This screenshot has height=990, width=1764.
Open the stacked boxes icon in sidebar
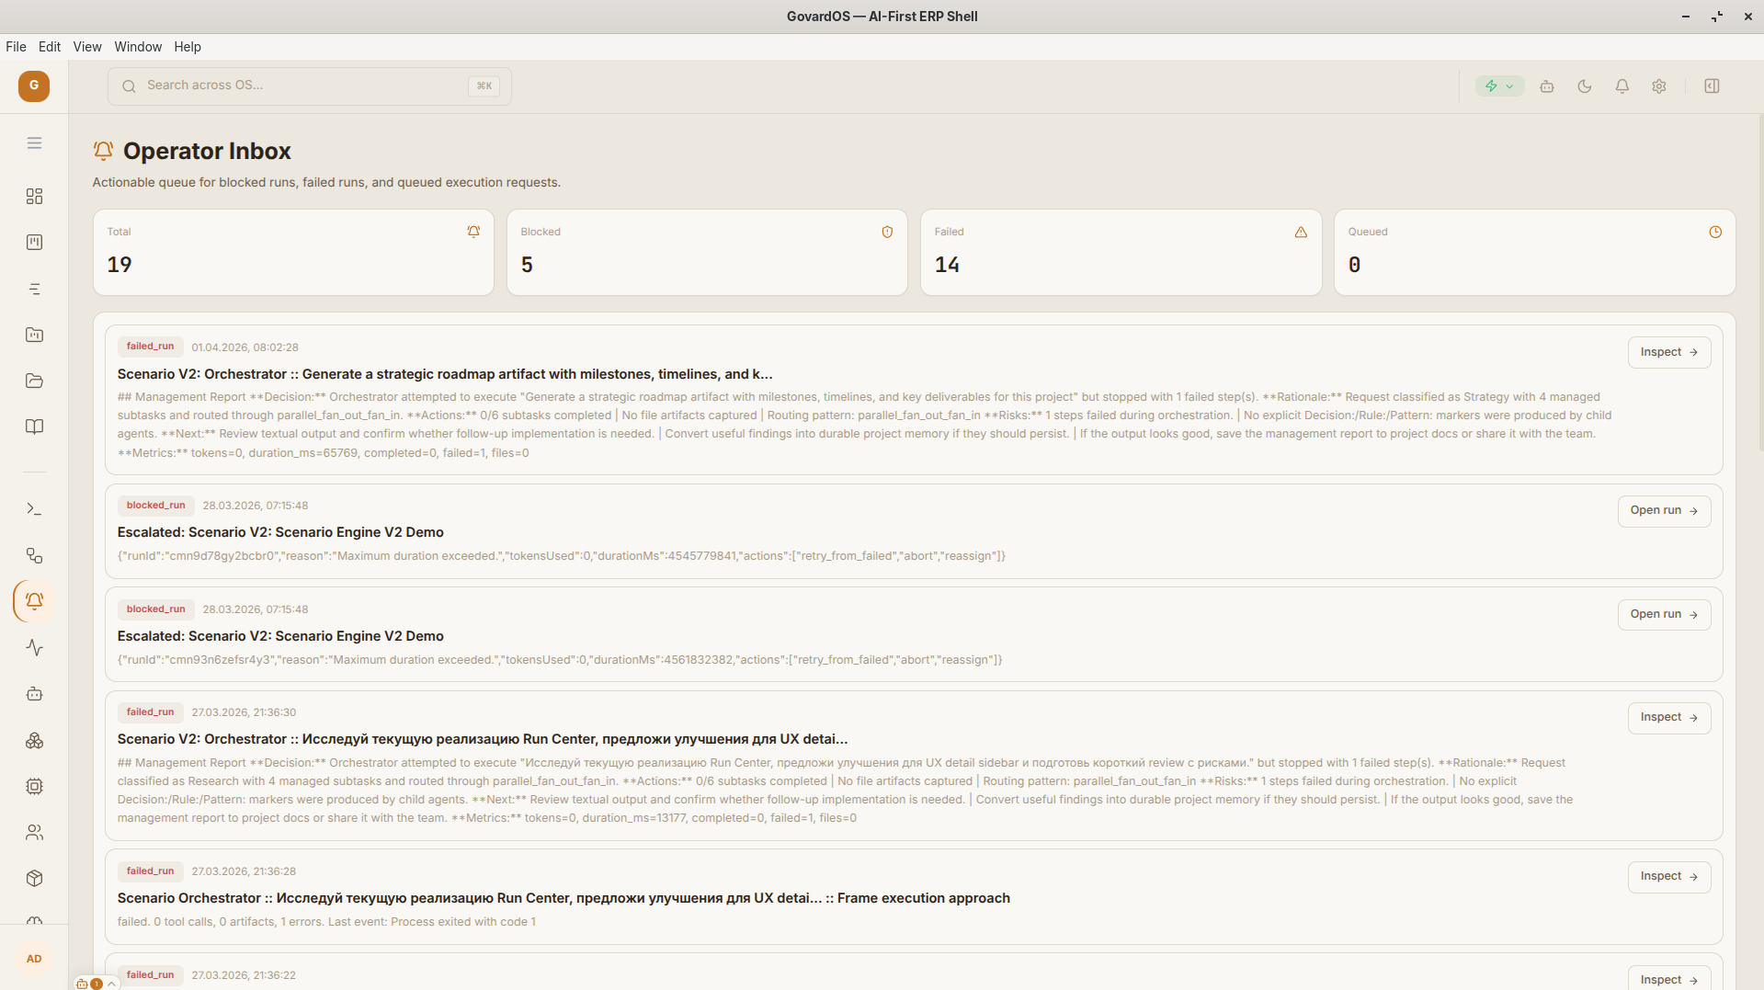[34, 741]
